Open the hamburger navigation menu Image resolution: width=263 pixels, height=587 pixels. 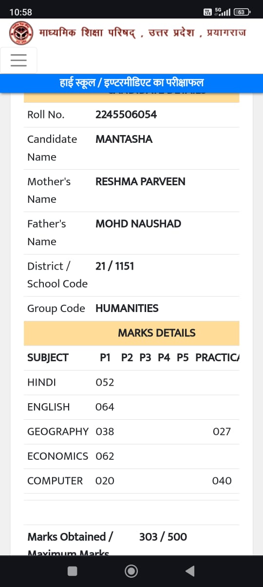(x=19, y=60)
